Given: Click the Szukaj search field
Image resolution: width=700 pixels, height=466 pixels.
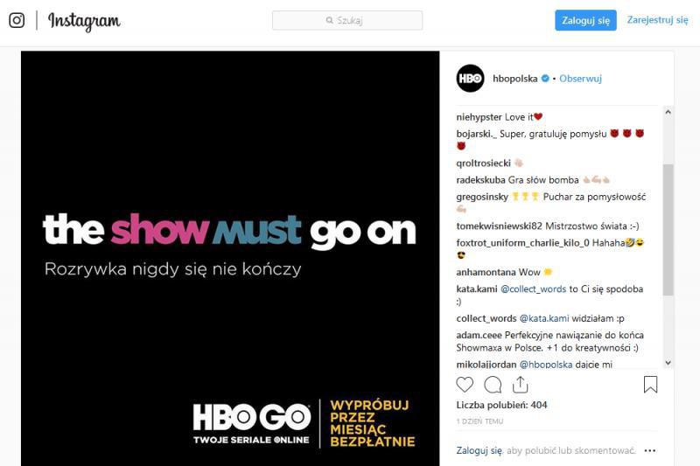Looking at the screenshot, I should pos(347,20).
